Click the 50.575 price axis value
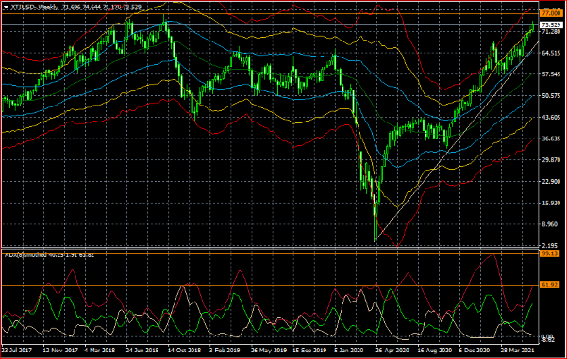This screenshot has width=567, height=359. click(x=551, y=96)
